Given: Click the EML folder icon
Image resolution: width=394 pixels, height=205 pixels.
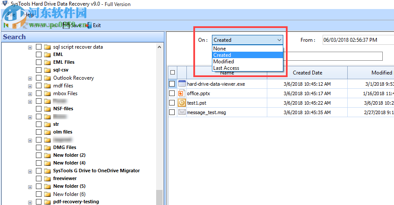Looking at the screenshot, I should coord(47,55).
